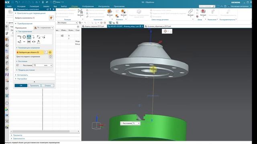Screen dimensions: 257x144
Task: Click 'Больше' under the chain link icon
Action: (190, 15)
